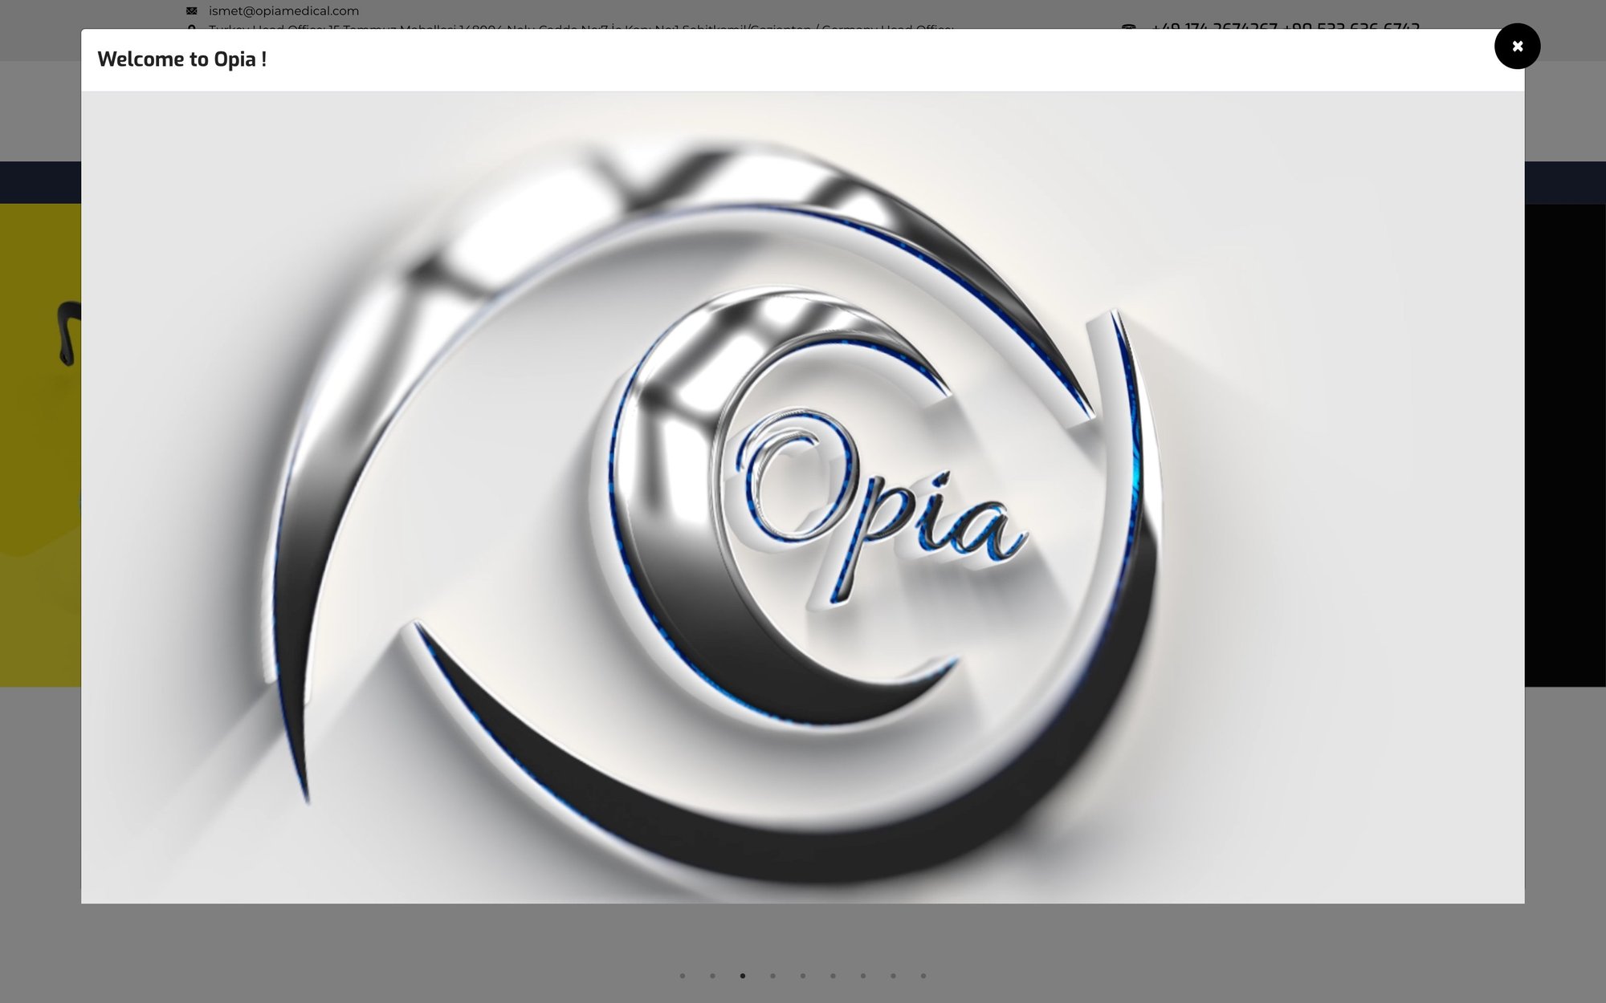Open the ismet@opiamedical.com email link
The width and height of the screenshot is (1606, 1003).
tap(283, 10)
